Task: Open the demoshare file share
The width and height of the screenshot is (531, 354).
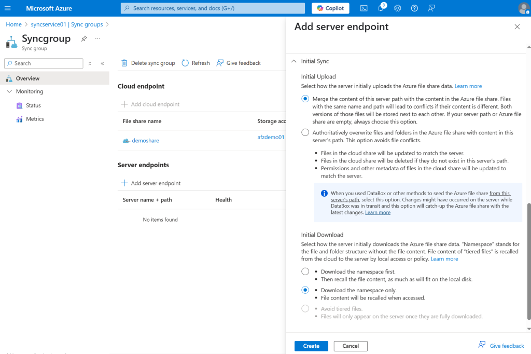Action: click(x=145, y=140)
